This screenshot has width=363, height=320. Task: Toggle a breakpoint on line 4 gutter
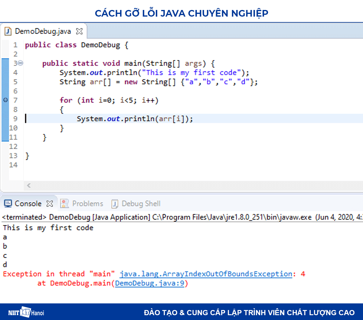tap(5, 72)
